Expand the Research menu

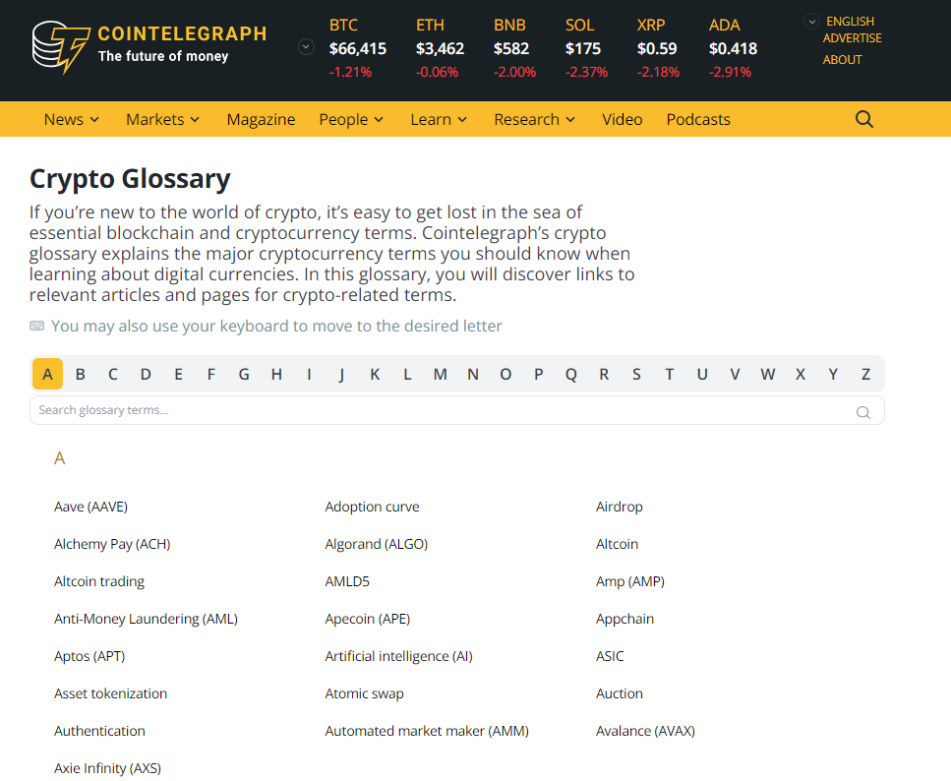534,120
